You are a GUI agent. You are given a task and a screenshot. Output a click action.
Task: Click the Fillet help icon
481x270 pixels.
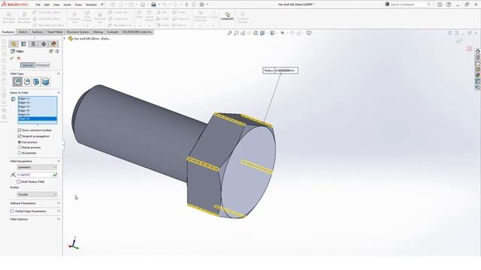[57, 52]
